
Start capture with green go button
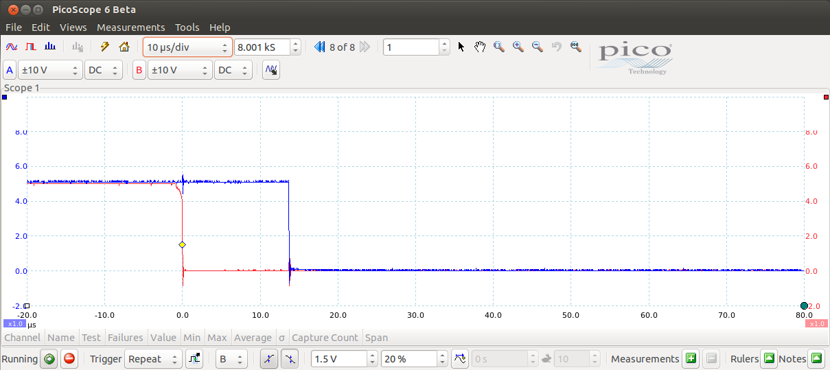49,358
